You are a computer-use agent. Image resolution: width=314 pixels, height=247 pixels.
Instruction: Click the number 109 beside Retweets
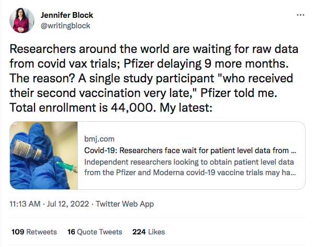18,232
